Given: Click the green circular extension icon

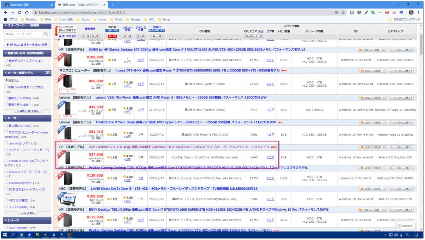Looking at the screenshot, I should point(373,12).
